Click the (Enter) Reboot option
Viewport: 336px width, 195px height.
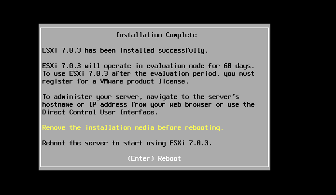click(x=154, y=158)
